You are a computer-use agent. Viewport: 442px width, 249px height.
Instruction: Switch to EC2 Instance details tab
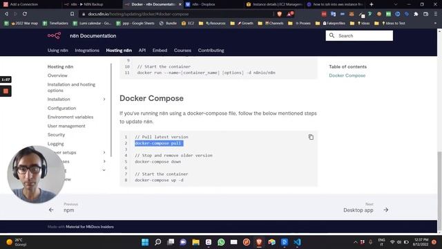tap(275, 4)
